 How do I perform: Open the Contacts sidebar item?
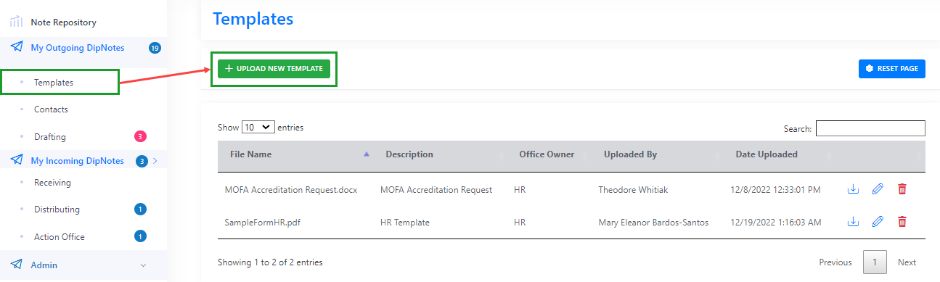pos(51,109)
